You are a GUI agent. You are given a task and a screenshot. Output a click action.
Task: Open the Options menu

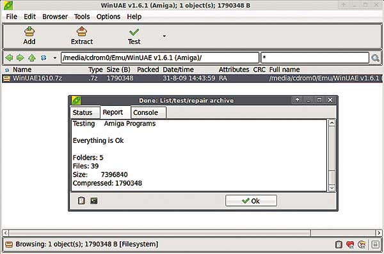point(108,17)
